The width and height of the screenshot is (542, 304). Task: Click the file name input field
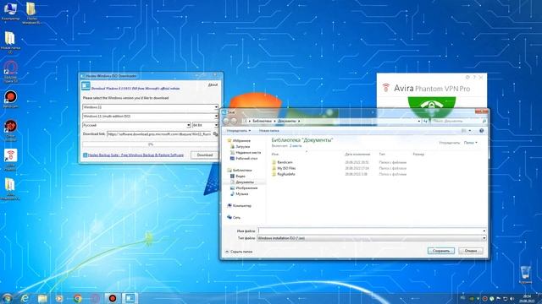click(369, 231)
